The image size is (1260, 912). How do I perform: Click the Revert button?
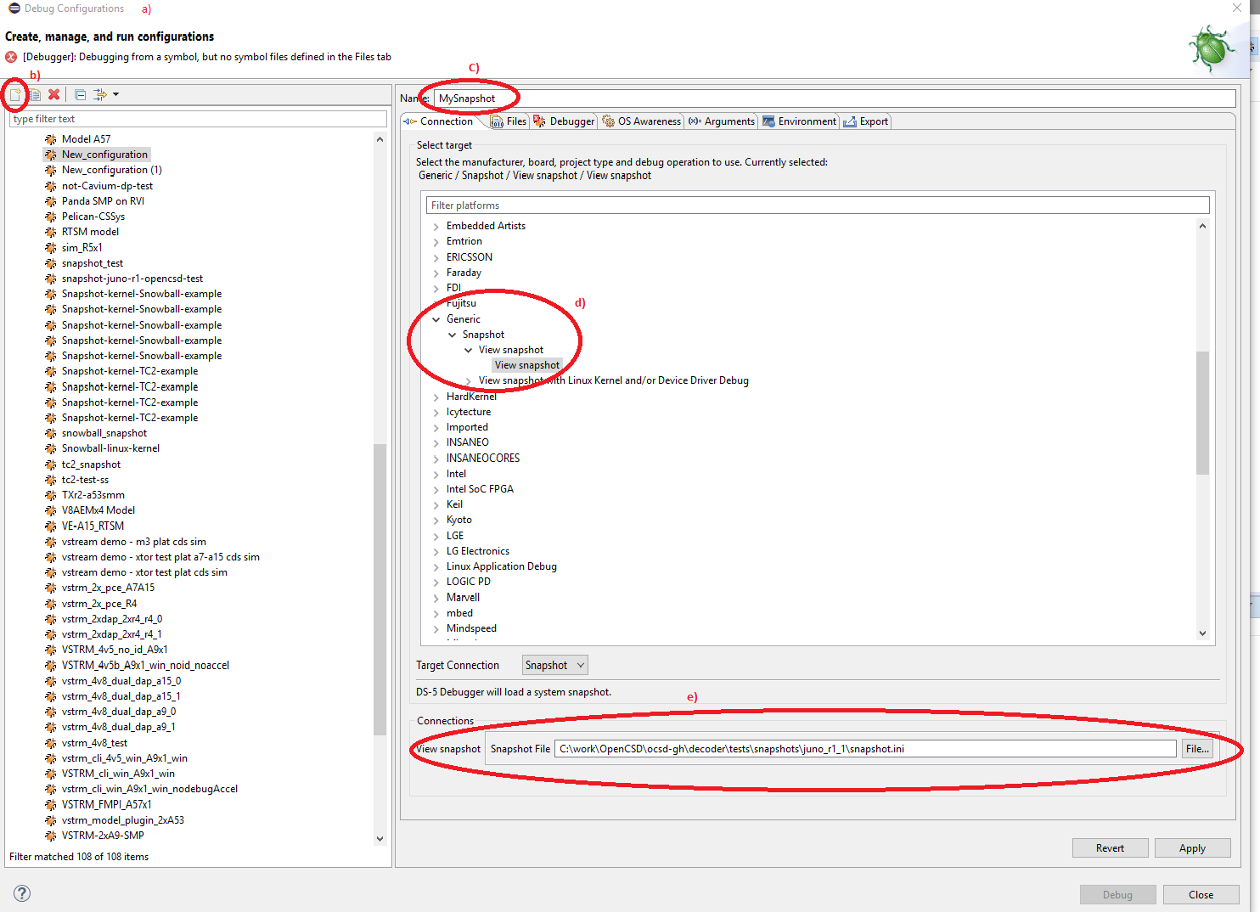pos(1110,848)
